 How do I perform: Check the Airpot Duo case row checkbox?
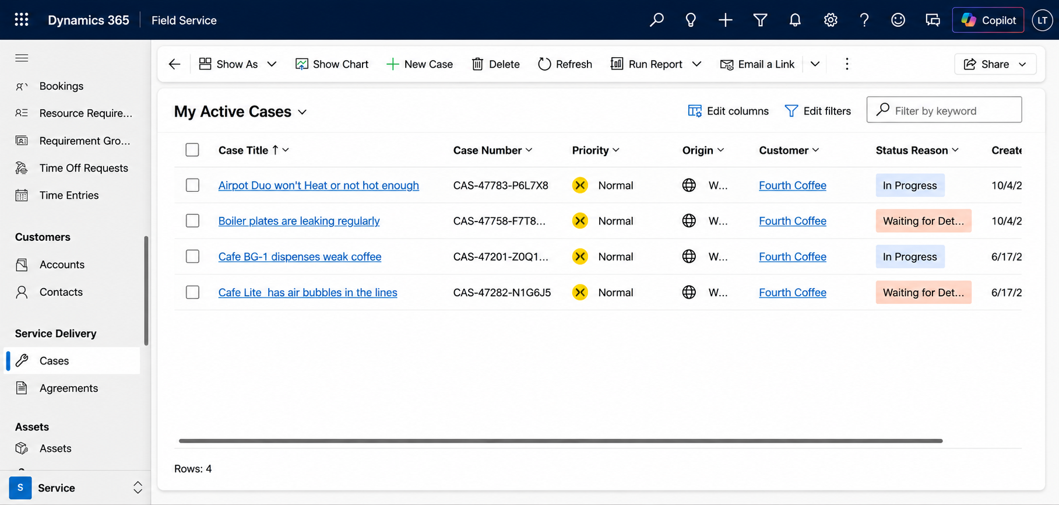(192, 185)
